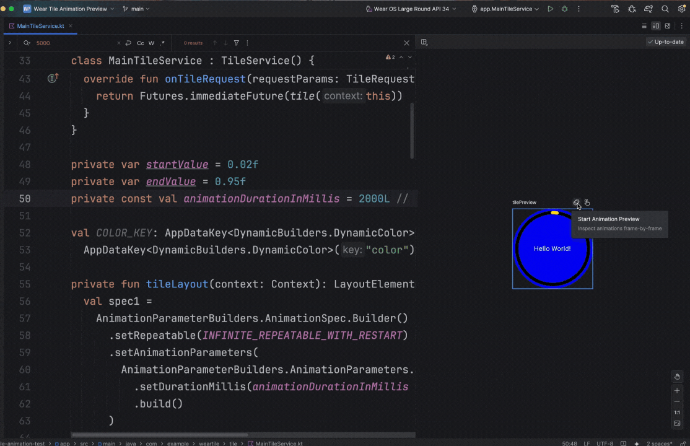Jump to previous highlighted warning arrow
This screenshot has height=446, width=690.
coord(401,57)
